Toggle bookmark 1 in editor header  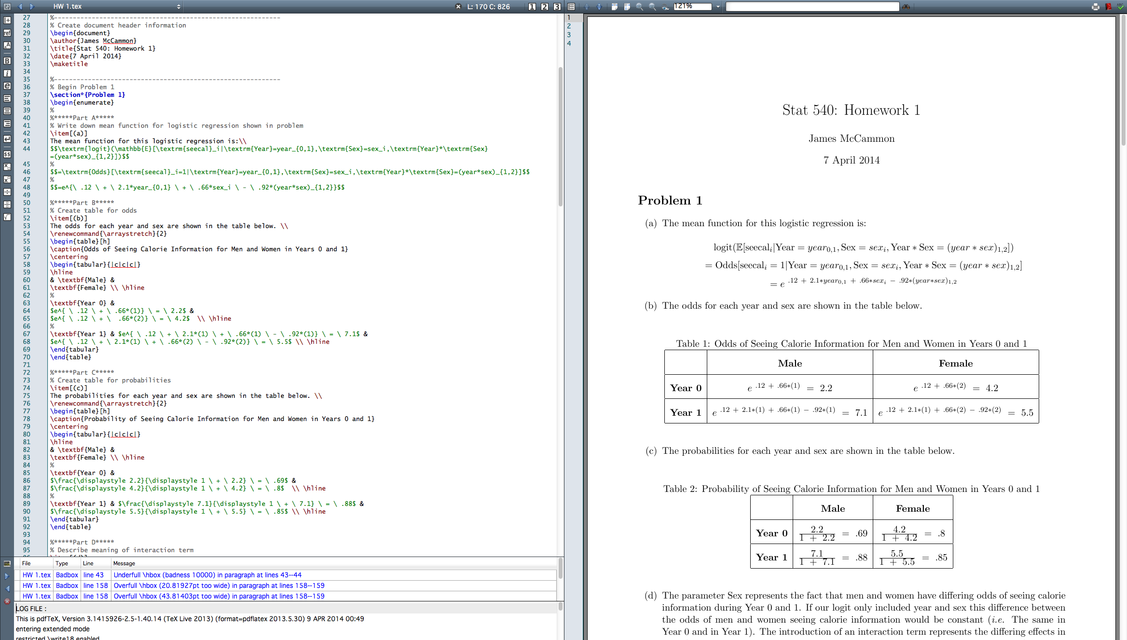pyautogui.click(x=532, y=7)
